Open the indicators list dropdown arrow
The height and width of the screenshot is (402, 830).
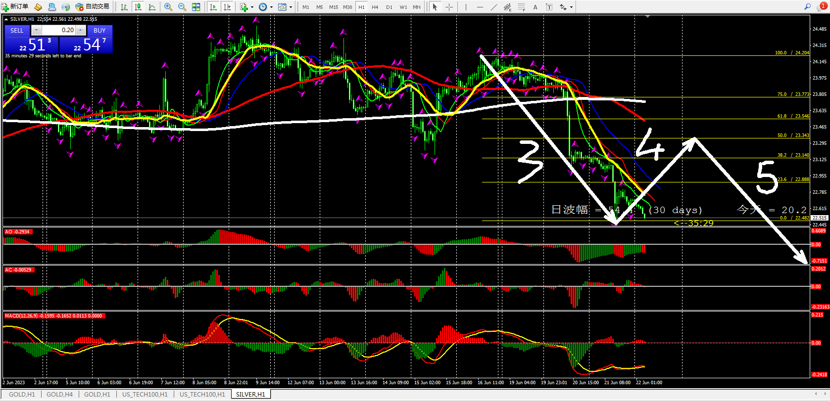tap(252, 7)
